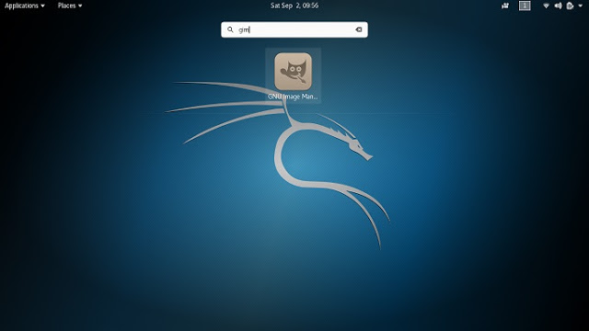
Task: Open the screen recorder camera icon in top bar
Action: coord(505,6)
